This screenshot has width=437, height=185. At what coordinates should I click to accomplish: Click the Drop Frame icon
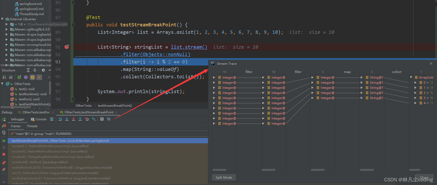87,119
